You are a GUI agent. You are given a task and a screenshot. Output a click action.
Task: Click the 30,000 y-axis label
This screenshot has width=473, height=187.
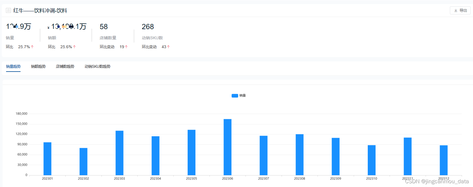[23, 165]
